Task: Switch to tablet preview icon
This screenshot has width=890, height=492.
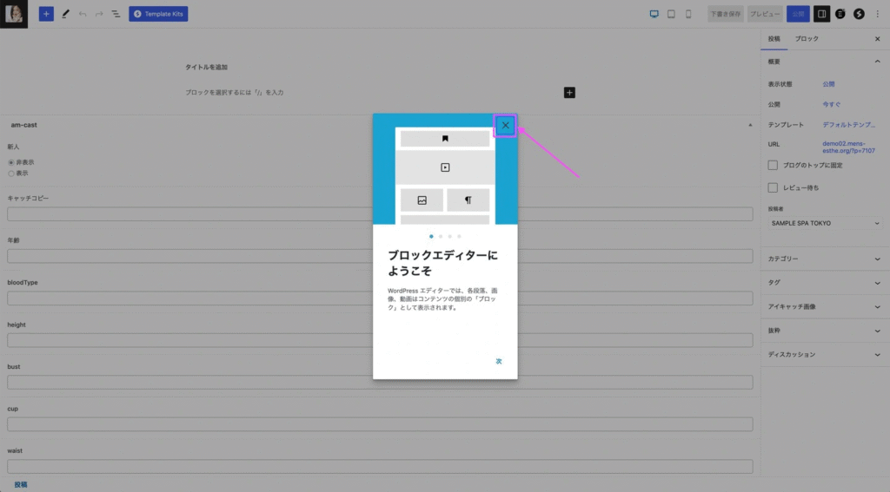Action: (671, 14)
